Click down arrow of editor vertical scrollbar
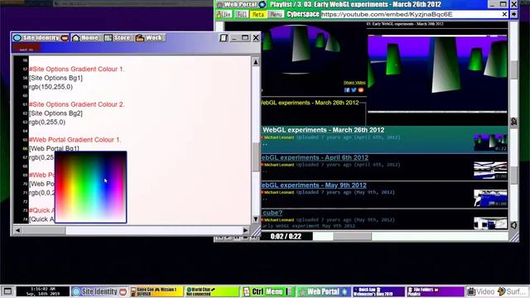530x298 pixels. click(x=256, y=219)
